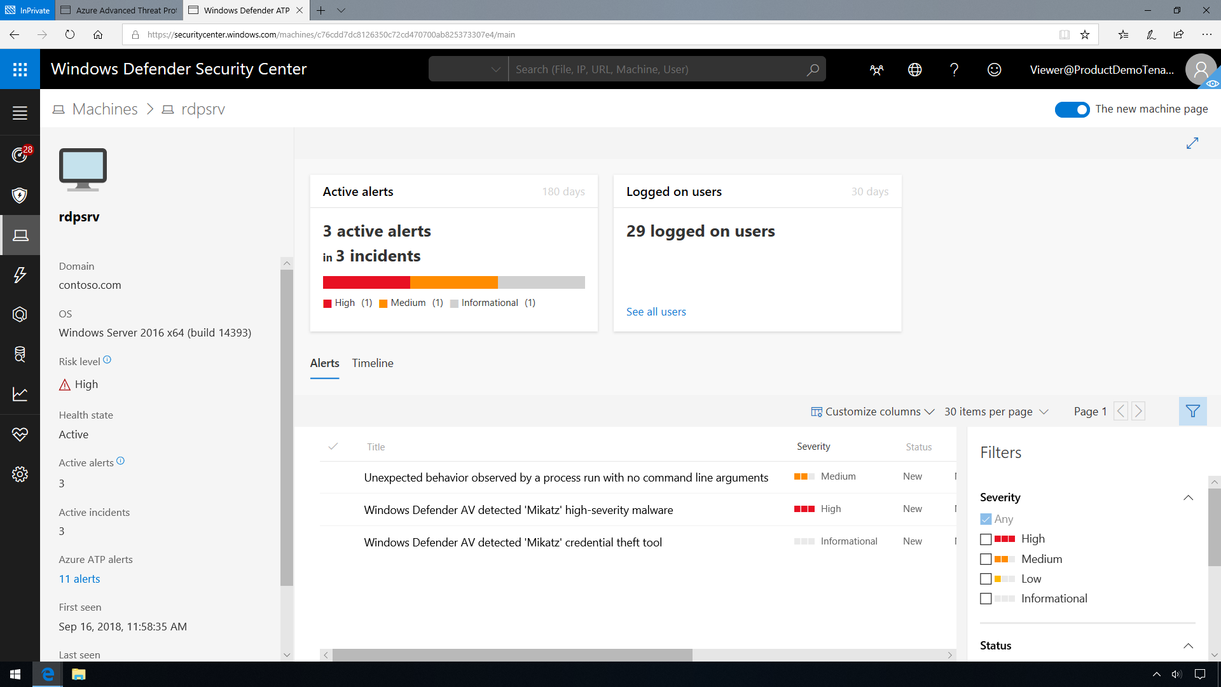Click the next page arrow button

point(1139,411)
